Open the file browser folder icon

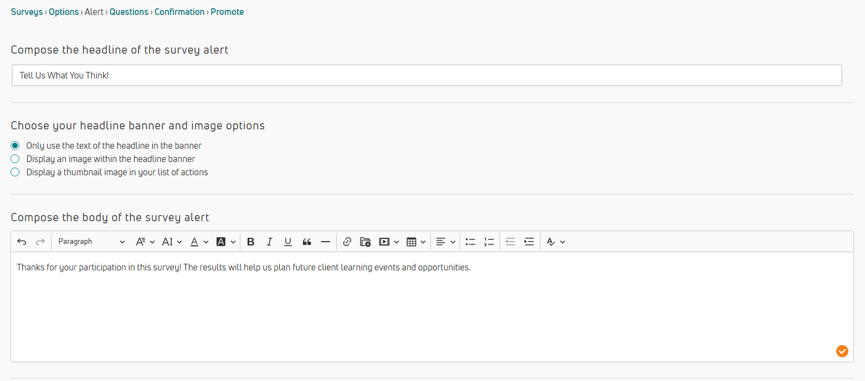365,242
